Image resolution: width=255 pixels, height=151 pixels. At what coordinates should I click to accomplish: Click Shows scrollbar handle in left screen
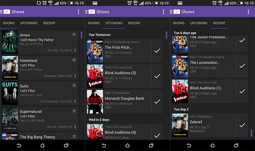(x=82, y=35)
